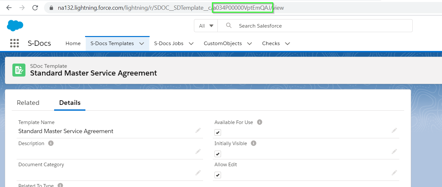The image size is (442, 187).
Task: Edit Document Category with pencil icon
Action: pyautogui.click(x=198, y=172)
